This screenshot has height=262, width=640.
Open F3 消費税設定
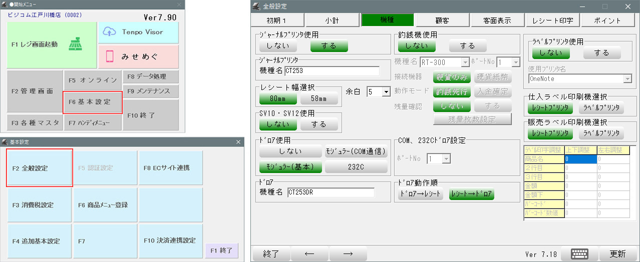(x=40, y=205)
